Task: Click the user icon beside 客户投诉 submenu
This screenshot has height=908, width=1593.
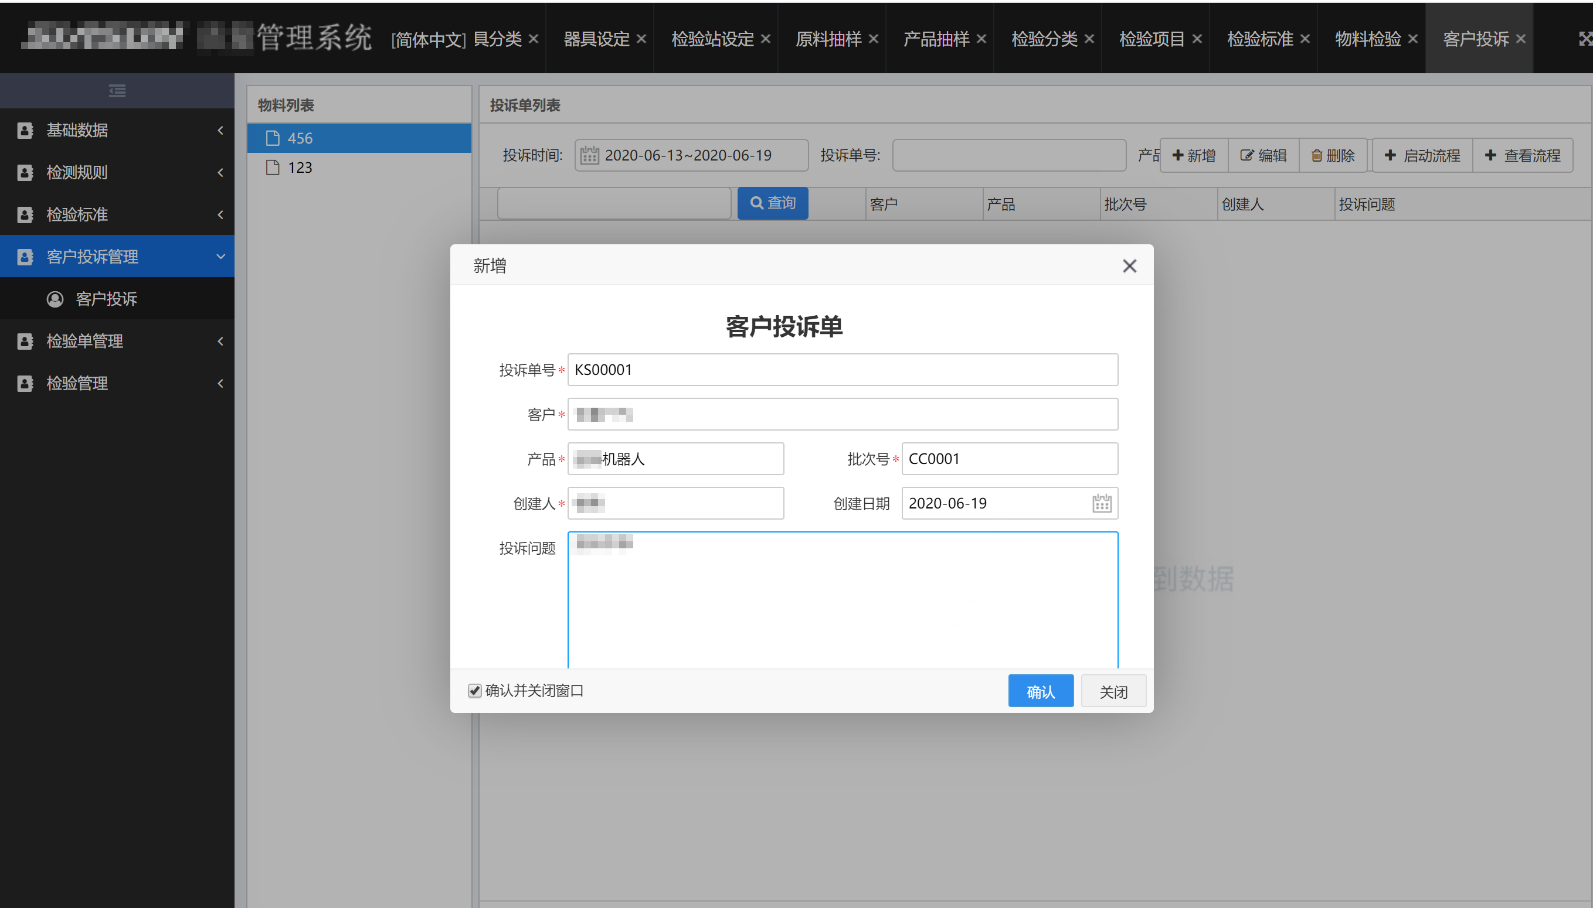Action: (x=55, y=299)
